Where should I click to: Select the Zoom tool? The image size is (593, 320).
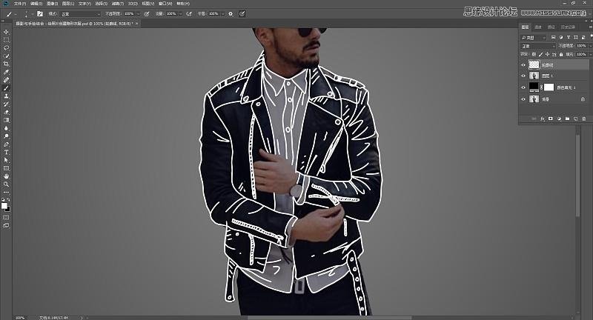pyautogui.click(x=6, y=184)
